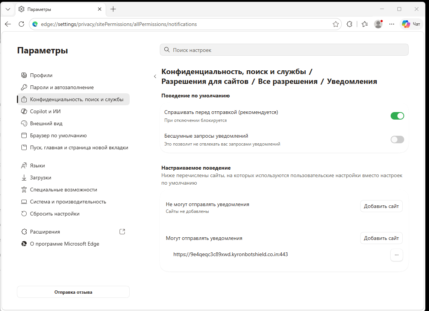Click Сайты не добавлены text
Viewport: 429px width, 311px height.
pyautogui.click(x=187, y=211)
